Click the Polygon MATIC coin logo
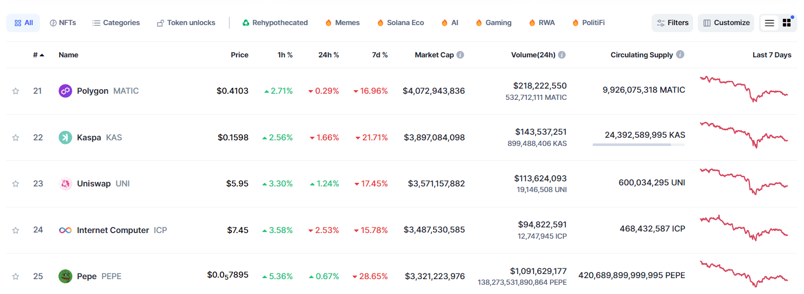The width and height of the screenshot is (804, 294). point(65,91)
